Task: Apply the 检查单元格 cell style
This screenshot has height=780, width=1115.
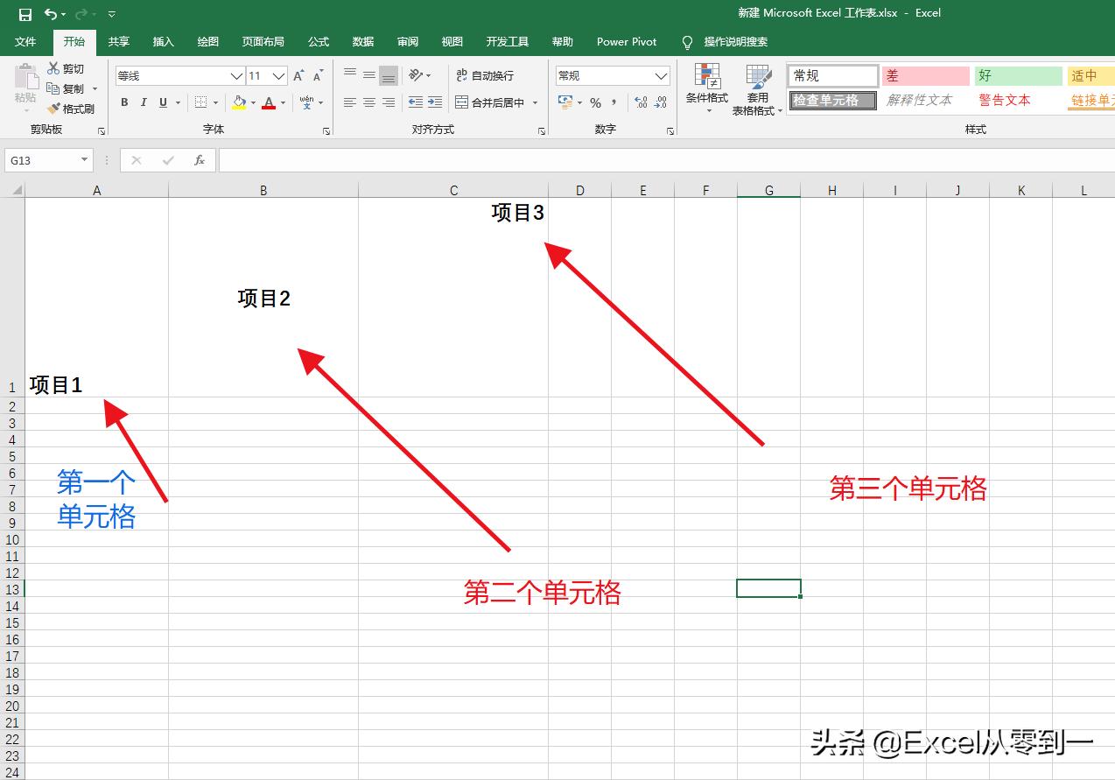Action: click(831, 100)
